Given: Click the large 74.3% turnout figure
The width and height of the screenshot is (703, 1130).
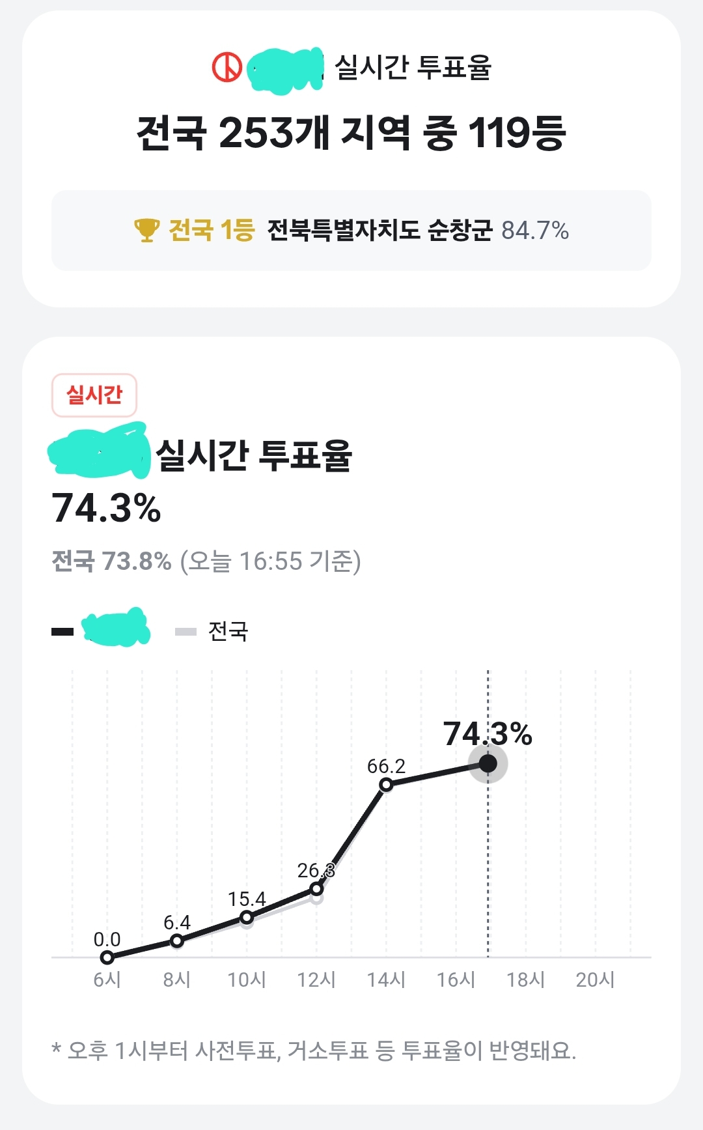Looking at the screenshot, I should [106, 509].
